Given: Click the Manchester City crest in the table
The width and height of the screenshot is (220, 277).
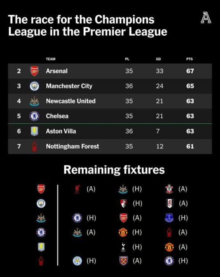Looking at the screenshot, I should coord(34,86).
